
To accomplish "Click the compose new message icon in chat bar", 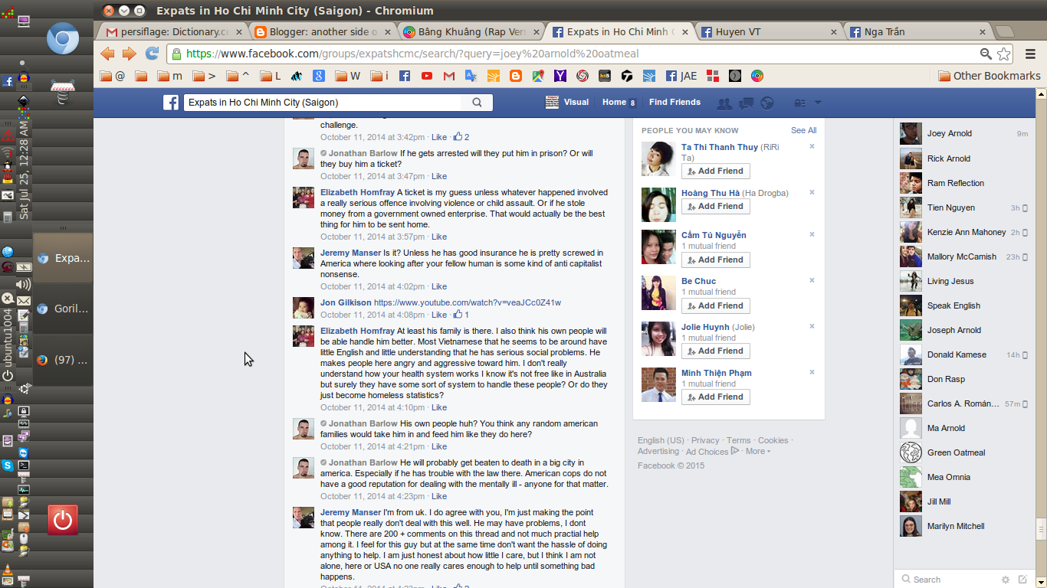I will pos(1022,580).
